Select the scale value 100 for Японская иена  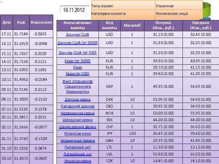132,133
